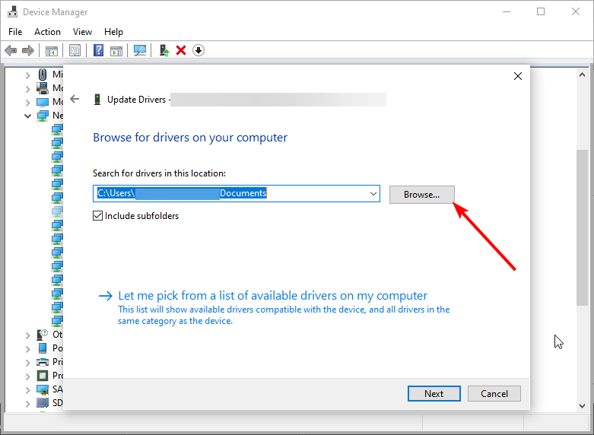Collapse the Ne (Network adapters) node
The width and height of the screenshot is (594, 435).
coord(27,116)
